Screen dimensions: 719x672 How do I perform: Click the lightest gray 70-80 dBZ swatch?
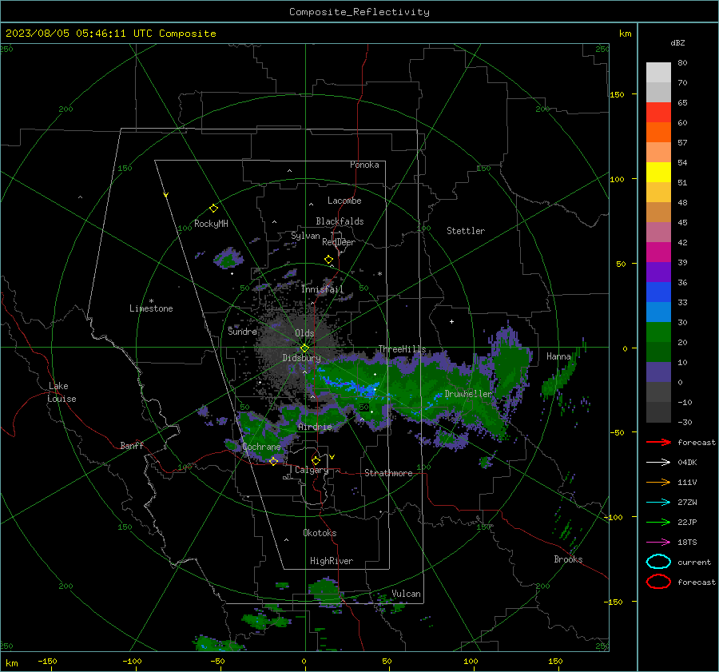(x=658, y=73)
